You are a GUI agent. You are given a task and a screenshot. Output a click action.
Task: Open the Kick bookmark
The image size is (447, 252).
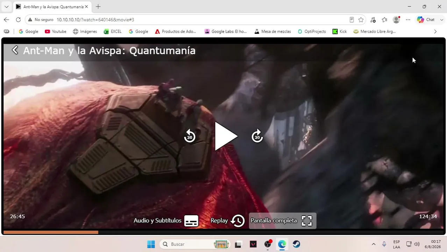click(x=340, y=31)
